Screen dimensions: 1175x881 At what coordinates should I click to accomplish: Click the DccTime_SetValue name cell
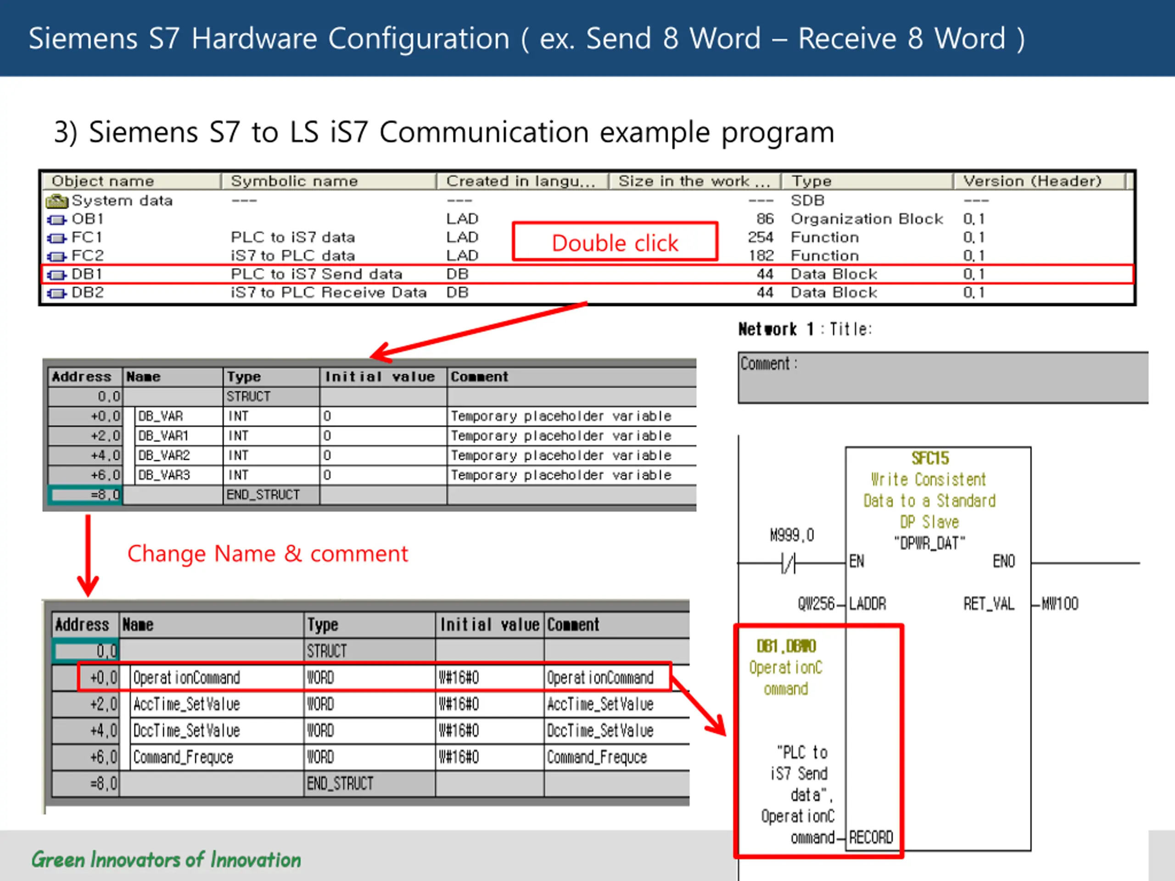pyautogui.click(x=217, y=730)
